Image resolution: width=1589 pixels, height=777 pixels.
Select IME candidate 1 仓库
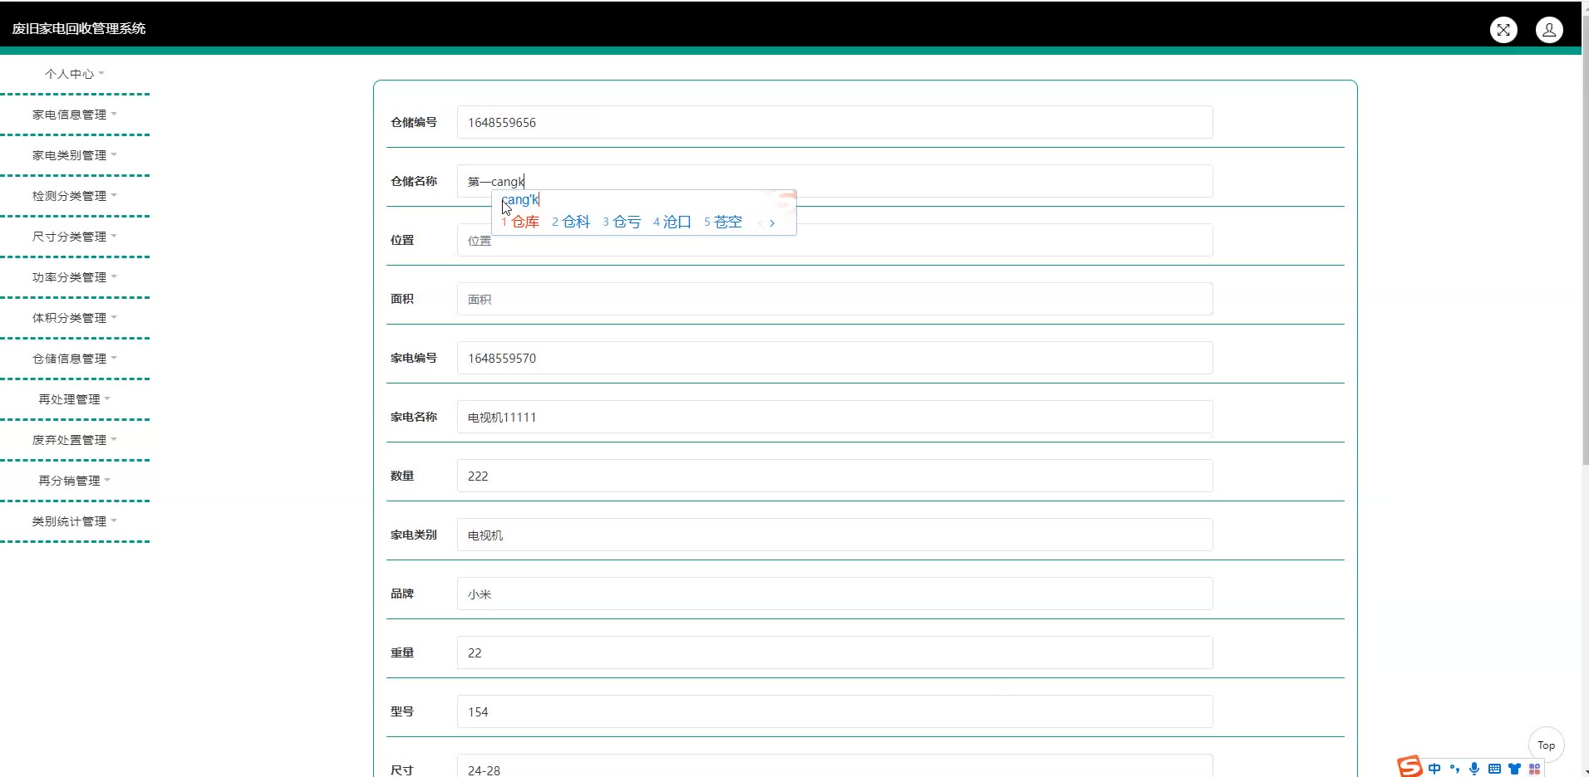click(x=521, y=222)
